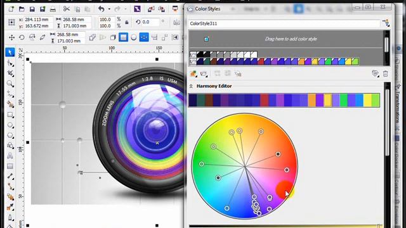The height and width of the screenshot is (228, 406).
Task: Toggle the mirror horizontally button
Action: (x=177, y=22)
